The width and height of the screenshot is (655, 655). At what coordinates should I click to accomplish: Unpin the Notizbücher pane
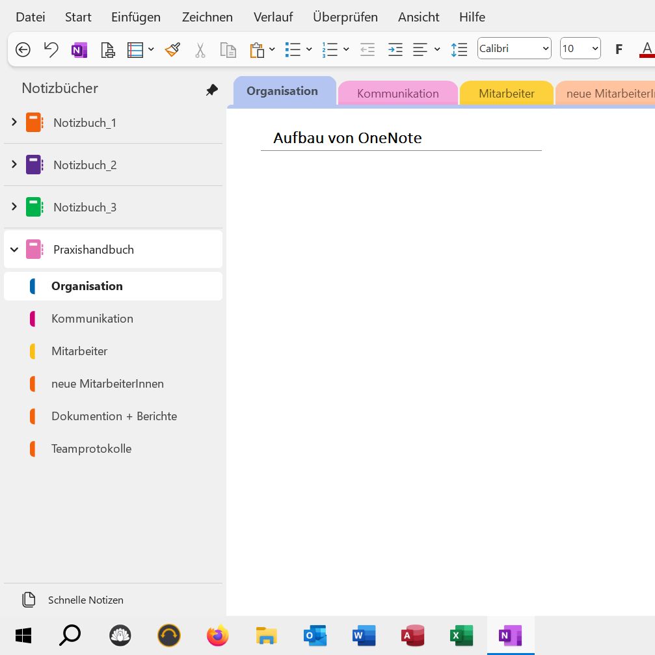(212, 89)
